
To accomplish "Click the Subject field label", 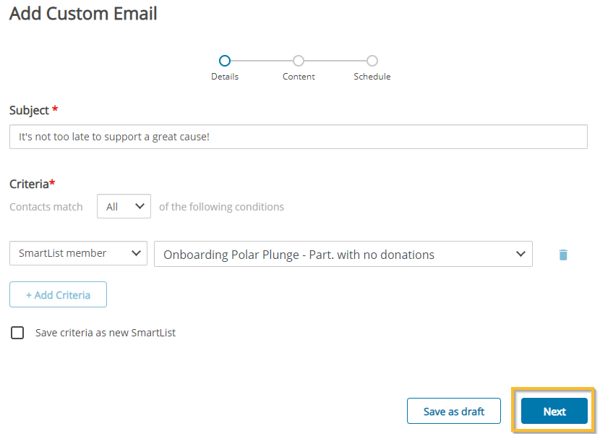I will (x=29, y=111).
